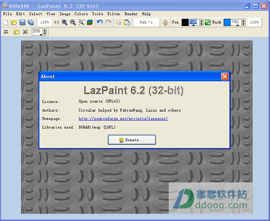This screenshot has height=221, width=270.
Task: Open the File menu
Action: click(7, 14)
